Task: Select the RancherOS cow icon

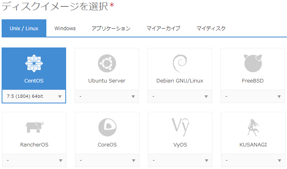Action: pyautogui.click(x=34, y=127)
